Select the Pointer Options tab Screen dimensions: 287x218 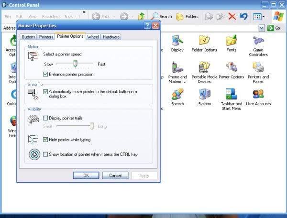coord(70,36)
